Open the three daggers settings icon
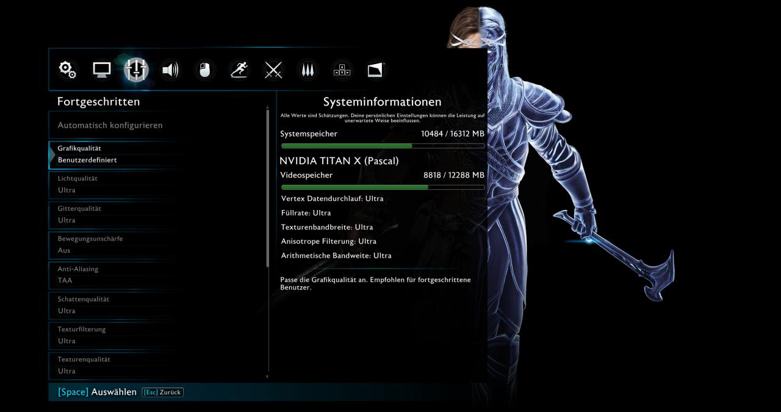This screenshot has height=412, width=781. click(x=308, y=70)
